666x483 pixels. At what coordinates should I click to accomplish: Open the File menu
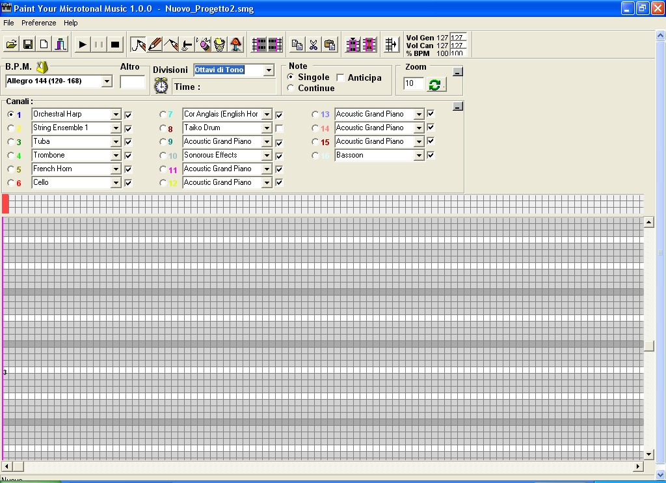pyautogui.click(x=8, y=23)
